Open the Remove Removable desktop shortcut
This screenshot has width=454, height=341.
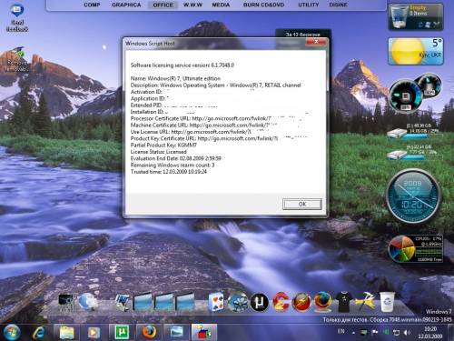coord(17,60)
